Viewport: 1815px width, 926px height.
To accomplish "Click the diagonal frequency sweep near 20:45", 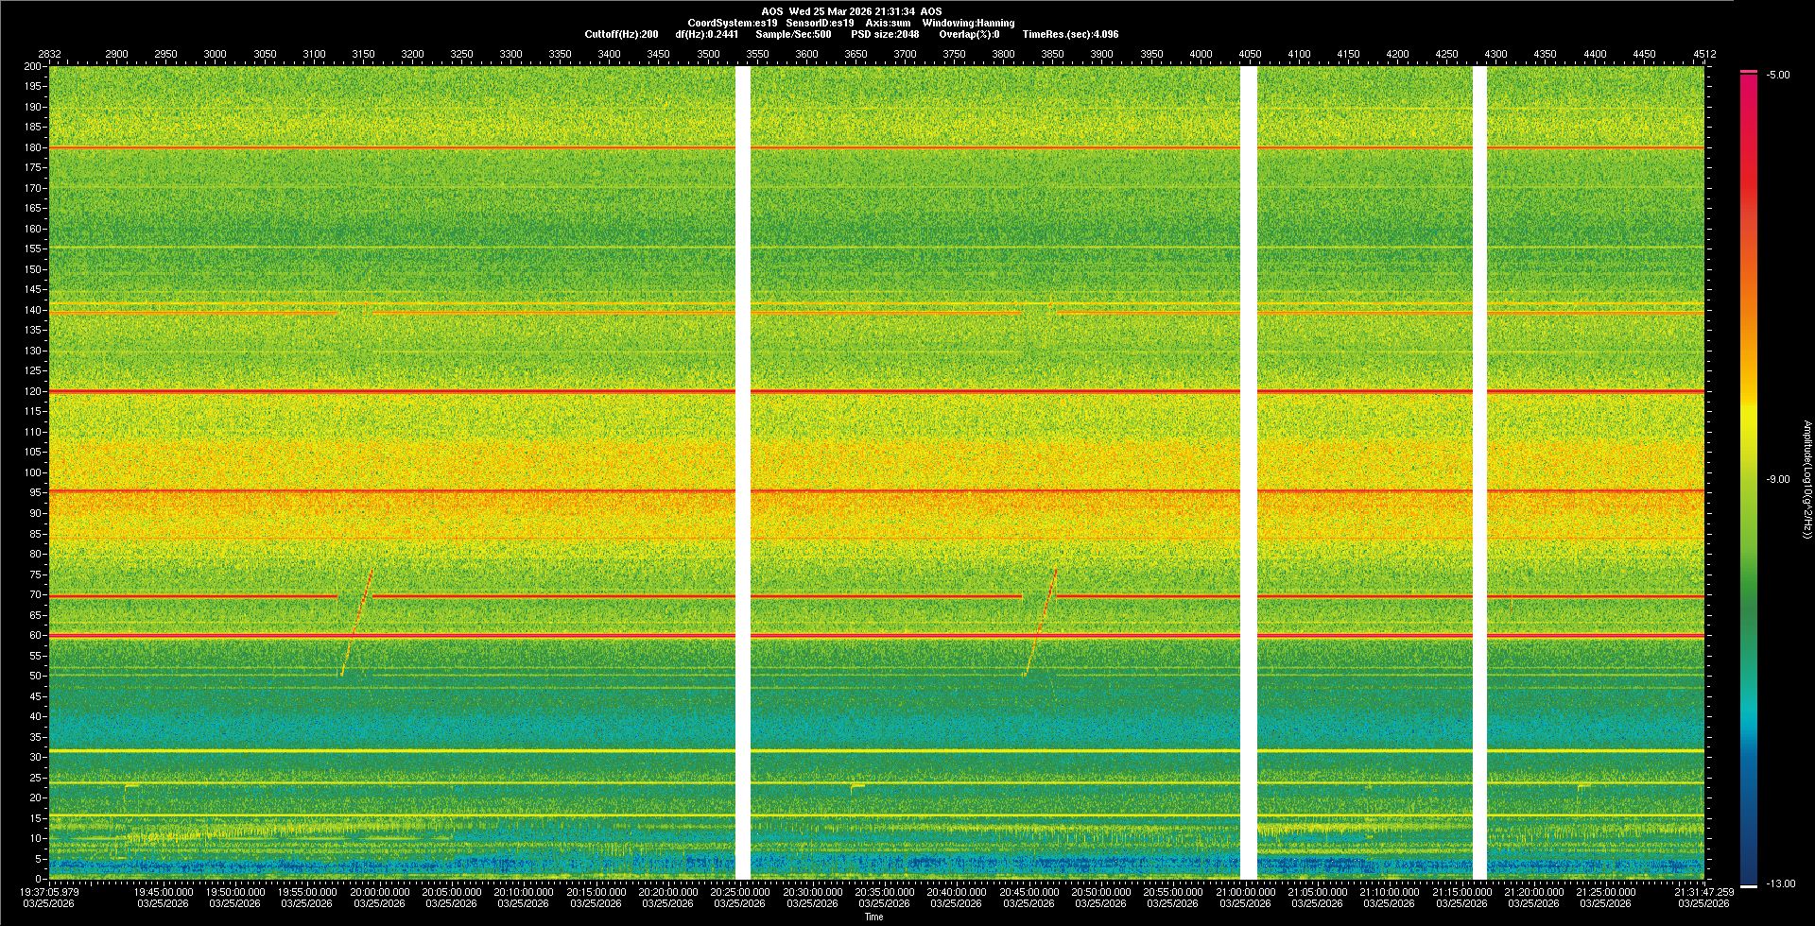I will [x=1041, y=619].
